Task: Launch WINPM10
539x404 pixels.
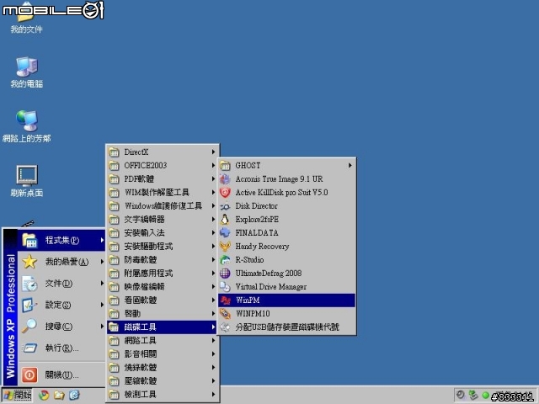Action: [x=286, y=313]
